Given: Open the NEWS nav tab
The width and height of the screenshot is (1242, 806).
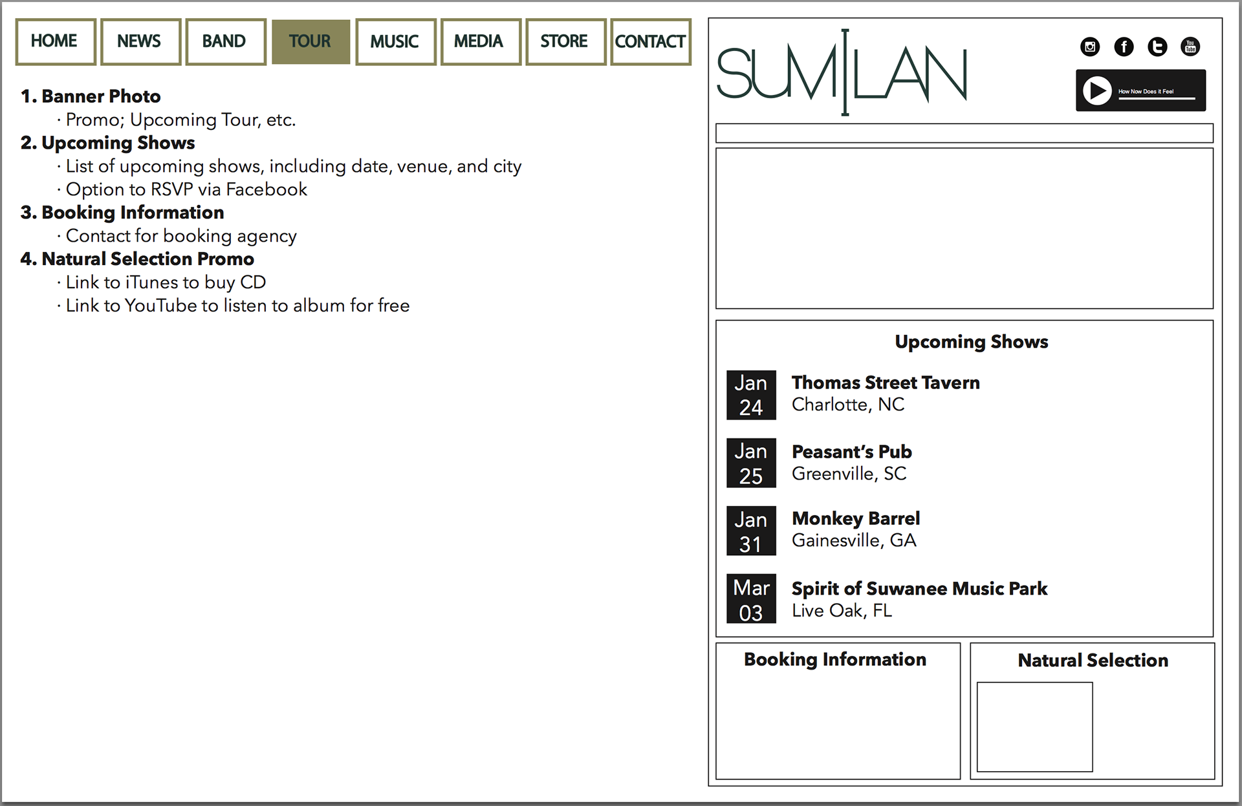Looking at the screenshot, I should coord(140,41).
